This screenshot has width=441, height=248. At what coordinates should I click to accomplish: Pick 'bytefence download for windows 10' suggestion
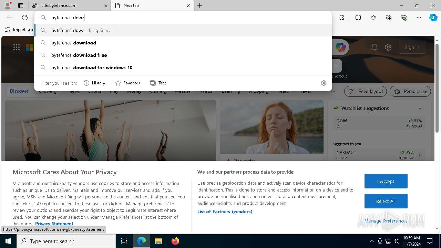pos(183,68)
